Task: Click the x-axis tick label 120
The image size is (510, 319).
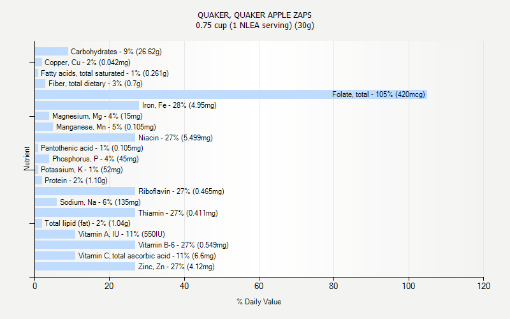Action: point(483,286)
